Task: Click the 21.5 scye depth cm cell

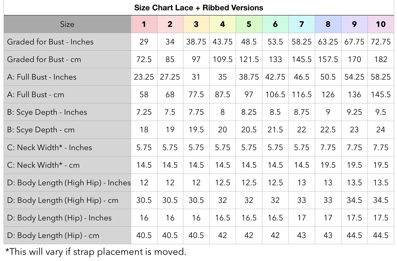Action: [275, 130]
